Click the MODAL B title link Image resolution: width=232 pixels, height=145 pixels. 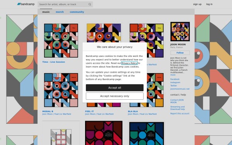[x=48, y=111]
